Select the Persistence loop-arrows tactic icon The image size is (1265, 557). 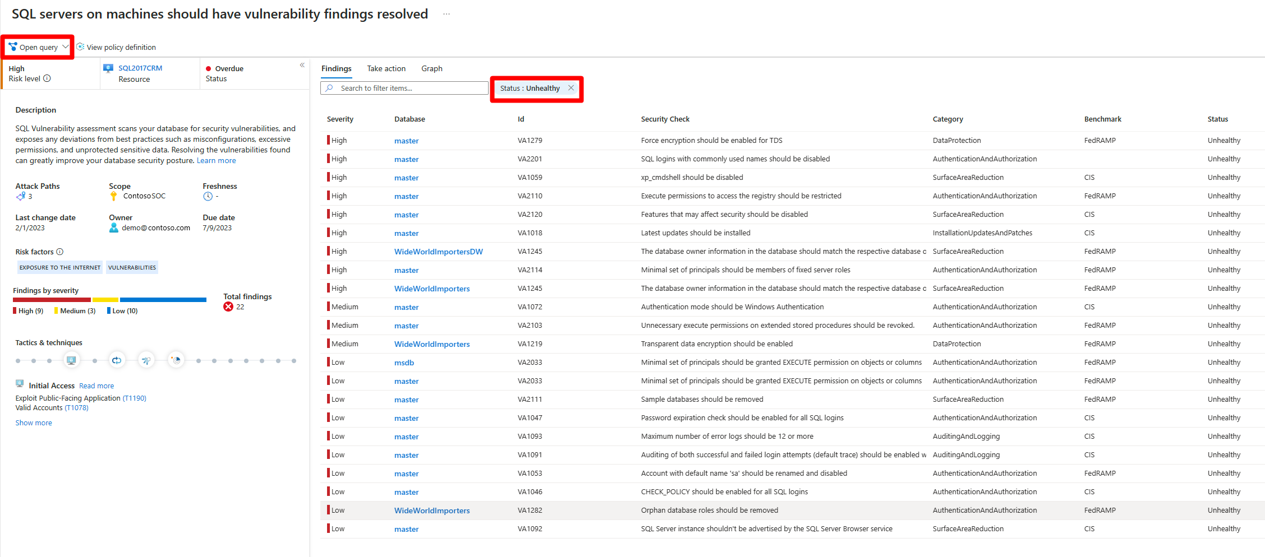(x=117, y=360)
